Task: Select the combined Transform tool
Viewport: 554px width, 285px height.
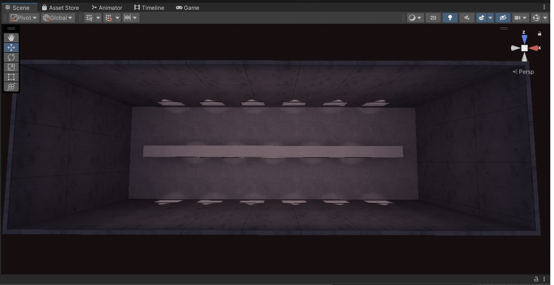Action: tap(11, 86)
